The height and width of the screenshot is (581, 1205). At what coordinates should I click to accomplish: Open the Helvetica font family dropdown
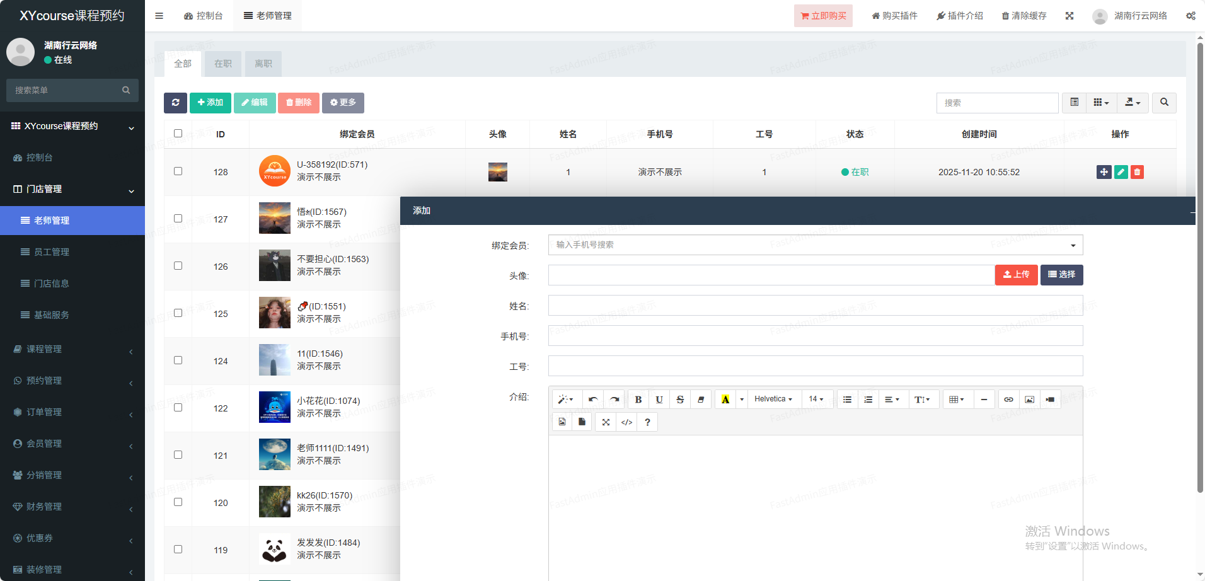(773, 400)
